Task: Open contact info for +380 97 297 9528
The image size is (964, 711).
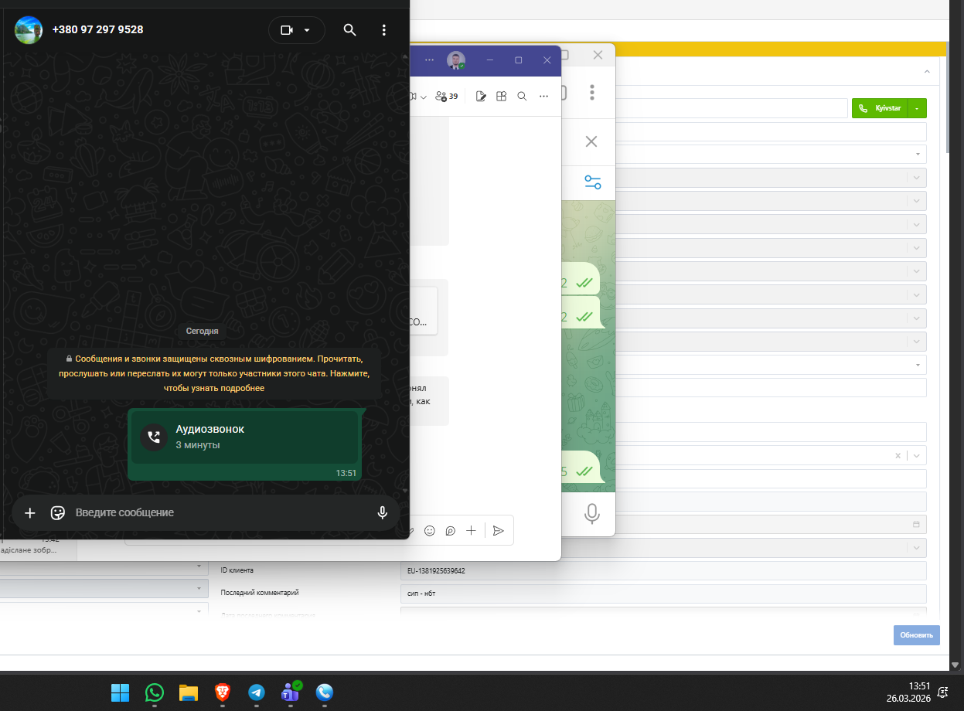Action: (98, 29)
